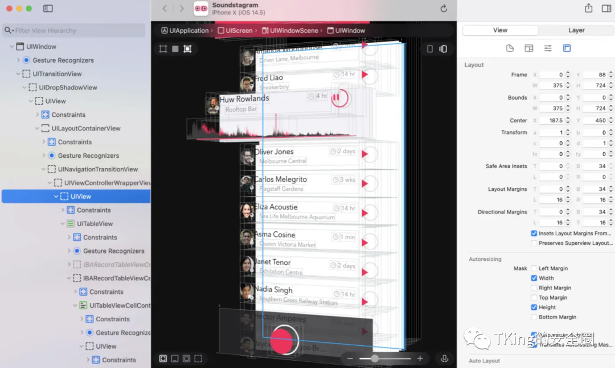615x368 pixels.
Task: Collapse the UILayoutContainerView node
Action: [37, 128]
